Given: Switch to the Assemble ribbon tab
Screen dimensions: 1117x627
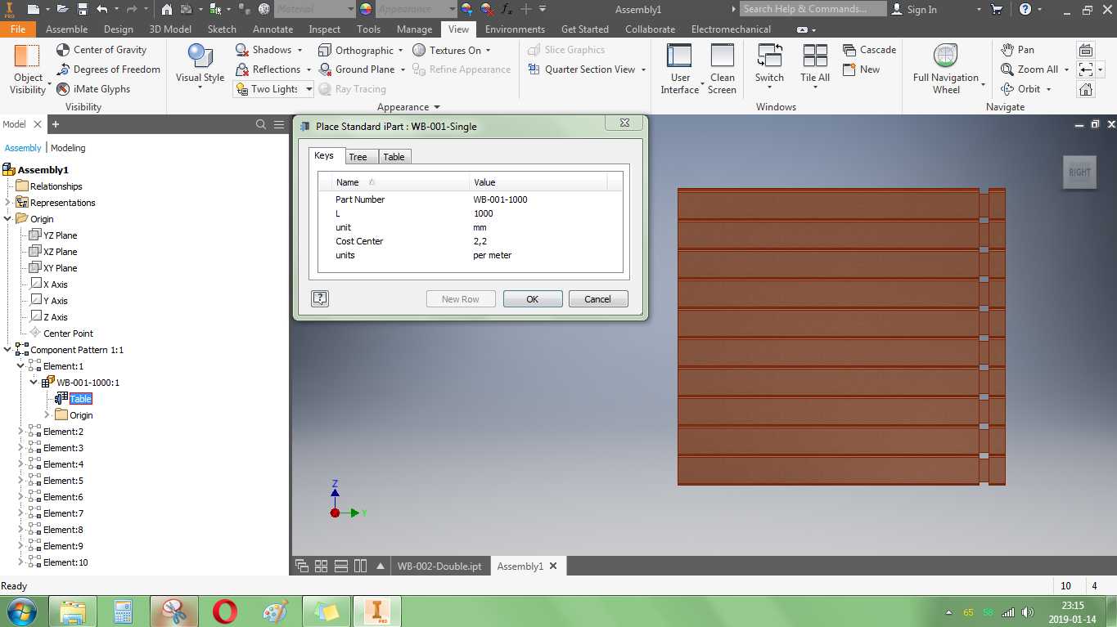Looking at the screenshot, I should point(67,29).
